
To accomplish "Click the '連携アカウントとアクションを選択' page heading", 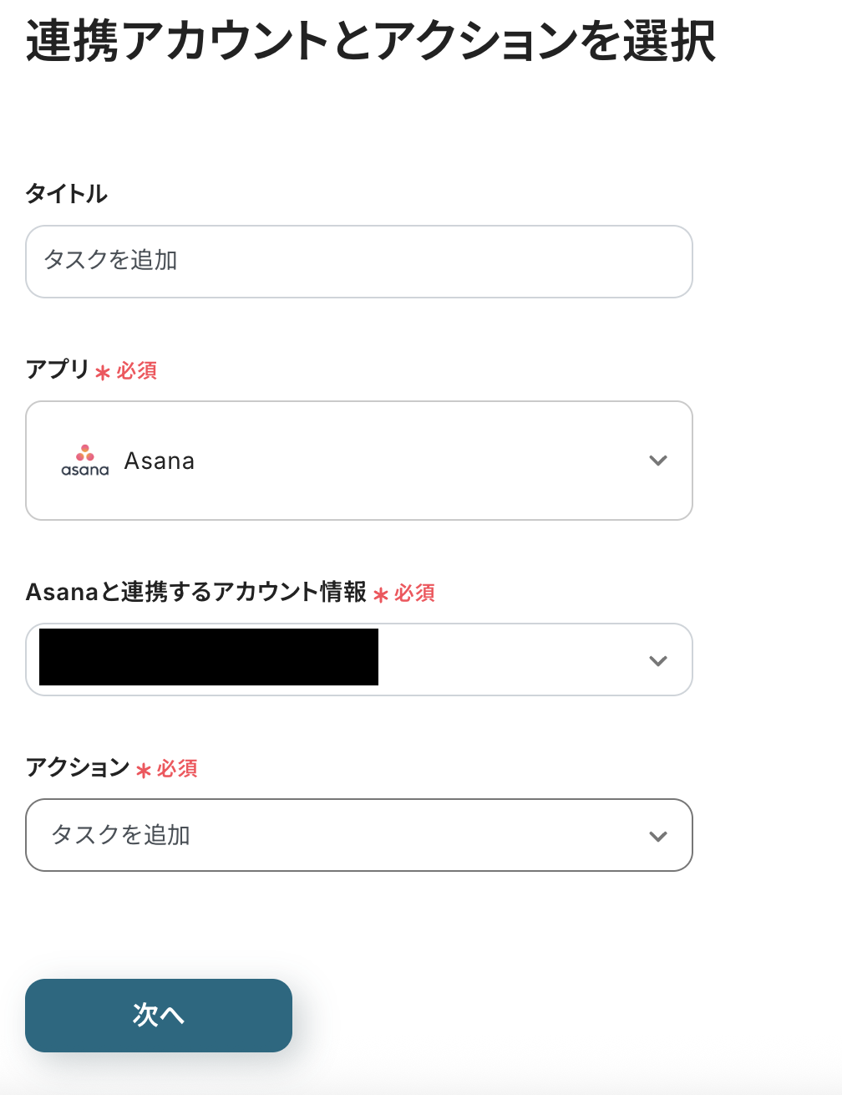I will tap(370, 42).
